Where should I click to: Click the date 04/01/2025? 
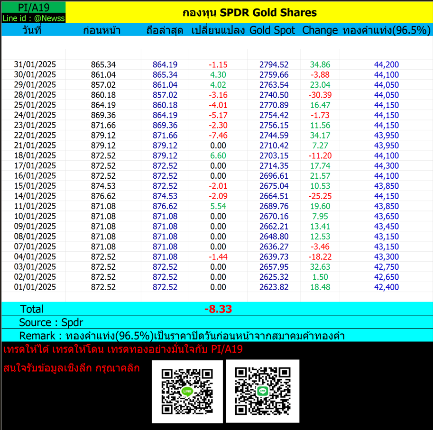[35, 256]
